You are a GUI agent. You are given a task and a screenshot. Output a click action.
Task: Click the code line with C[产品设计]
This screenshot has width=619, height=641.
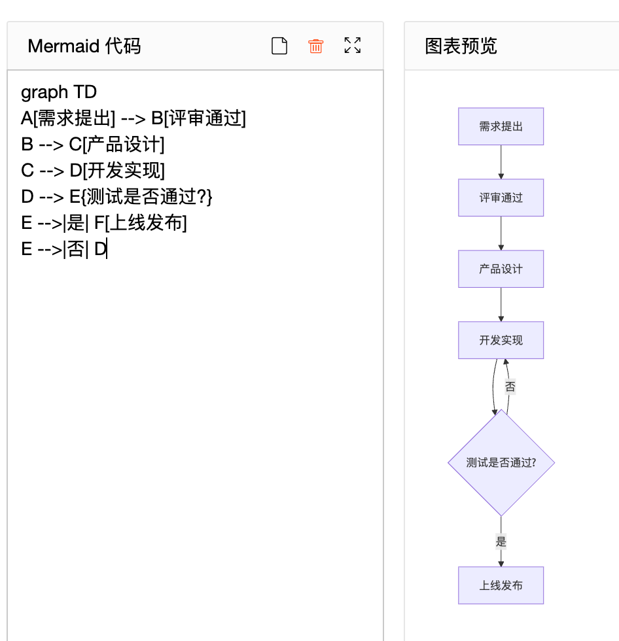coord(93,145)
